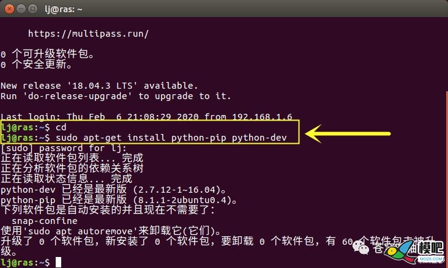Screen dimensions: 448x268
Task: Click the 'cd' command line
Action: 34,127
